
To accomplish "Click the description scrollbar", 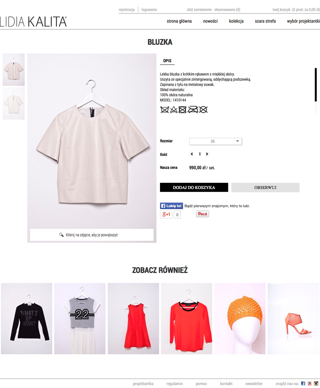I will pyautogui.click(x=316, y=85).
